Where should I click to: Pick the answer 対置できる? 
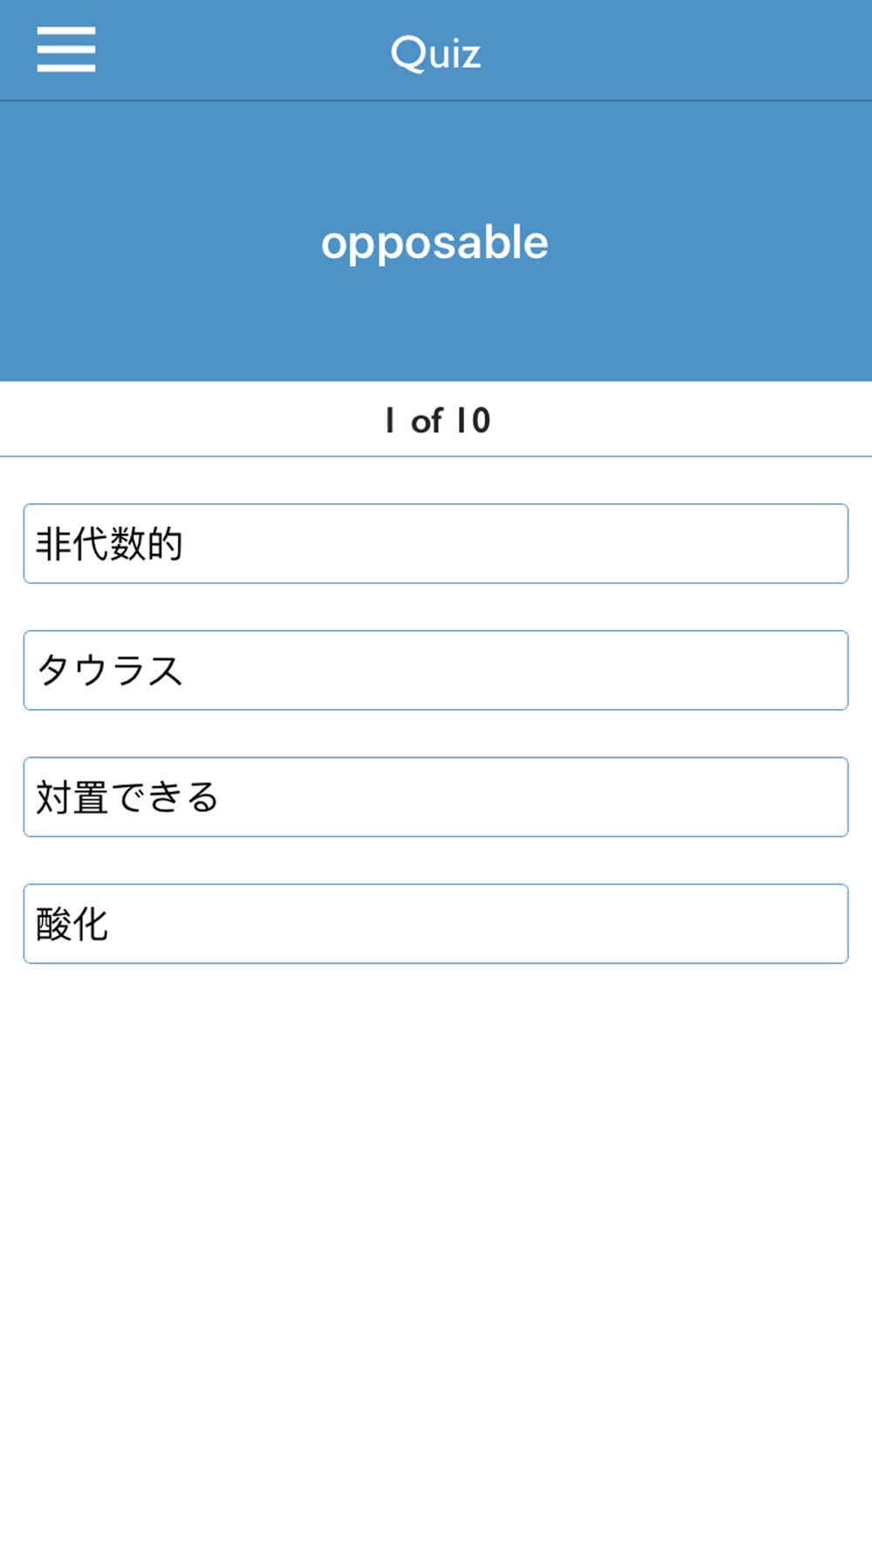(436, 797)
